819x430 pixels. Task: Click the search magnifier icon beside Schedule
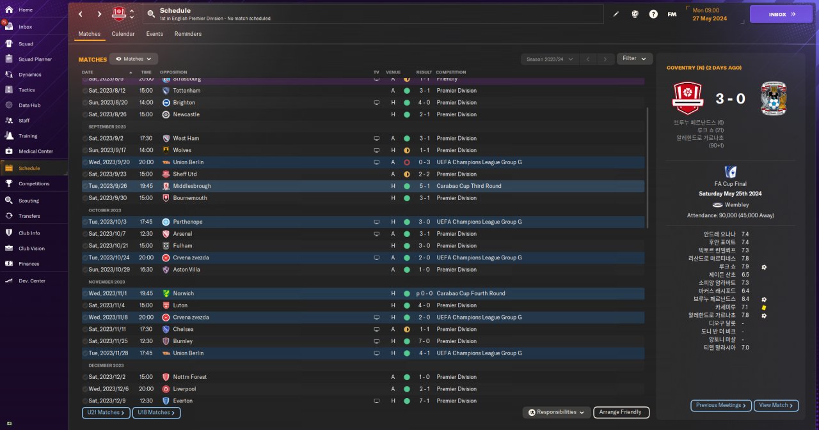[150, 13]
